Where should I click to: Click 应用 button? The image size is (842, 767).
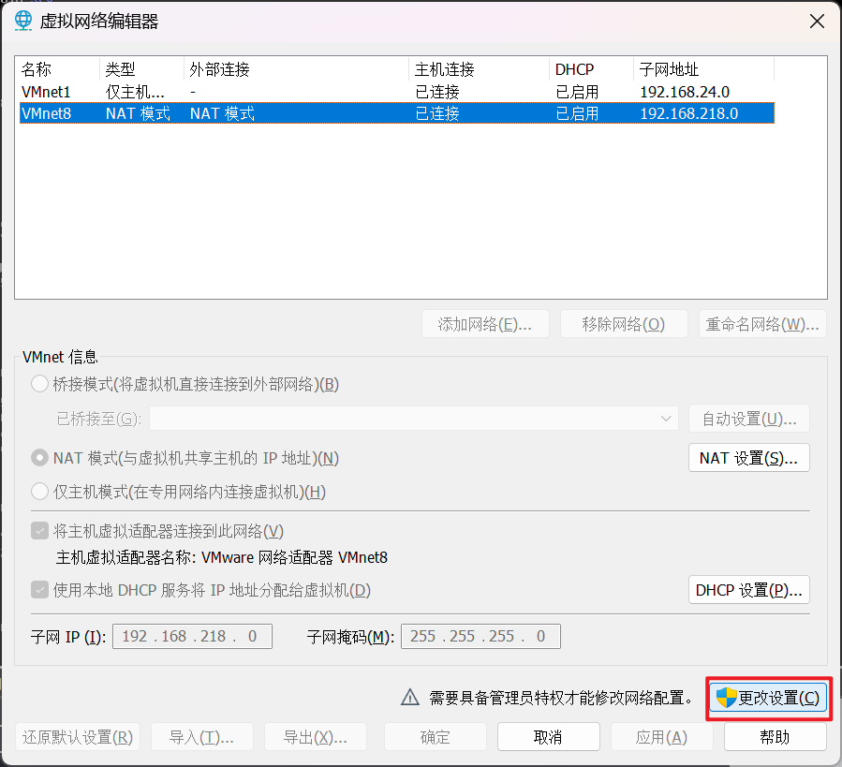[x=662, y=737]
